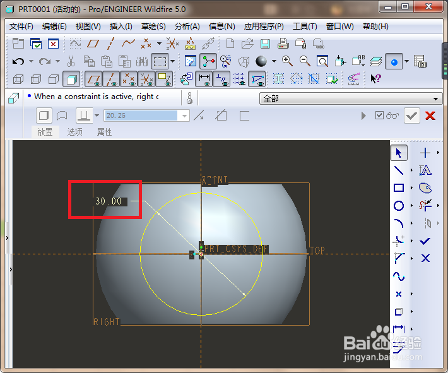Switch to the 放置 tab
448x373 pixels.
[x=45, y=132]
